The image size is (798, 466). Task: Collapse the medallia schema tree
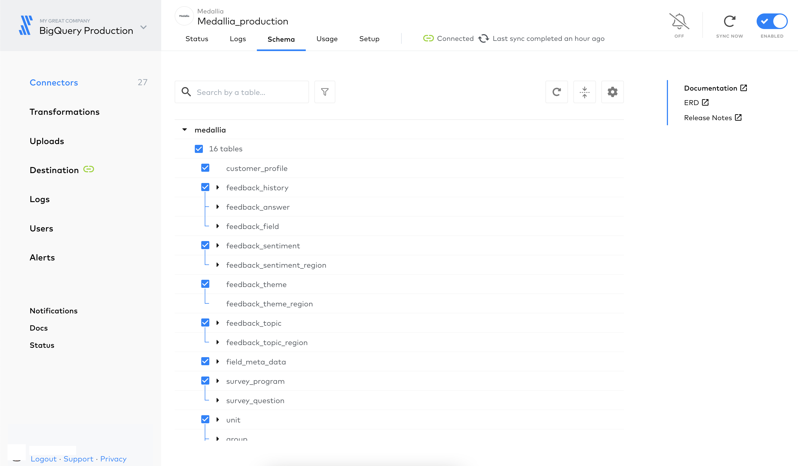tap(185, 130)
